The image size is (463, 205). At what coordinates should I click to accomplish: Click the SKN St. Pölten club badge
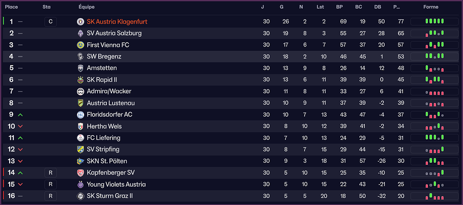tap(80, 161)
